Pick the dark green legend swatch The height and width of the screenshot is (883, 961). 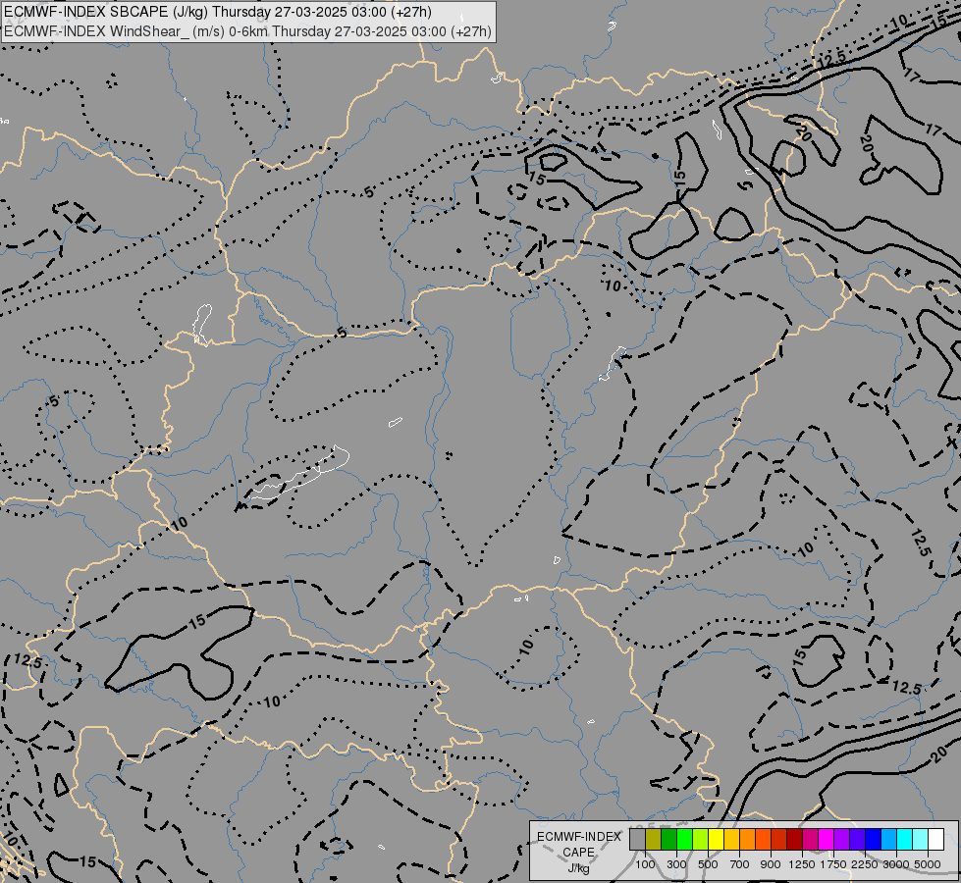668,839
